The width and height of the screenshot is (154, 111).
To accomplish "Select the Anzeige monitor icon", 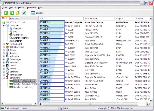I will coord(7,53).
